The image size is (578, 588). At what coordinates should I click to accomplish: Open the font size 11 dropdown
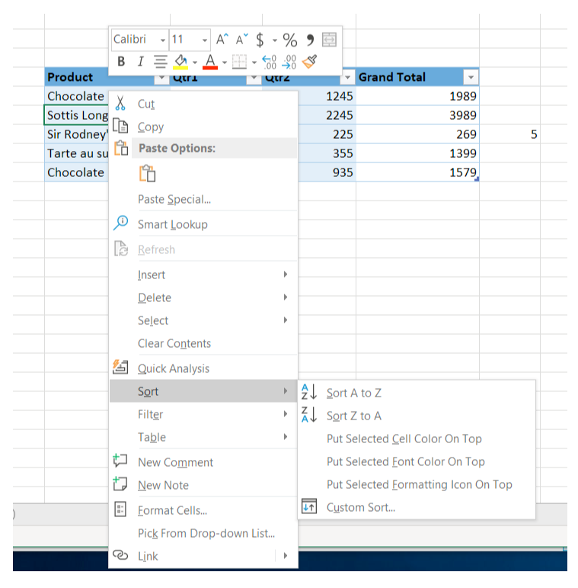(204, 40)
